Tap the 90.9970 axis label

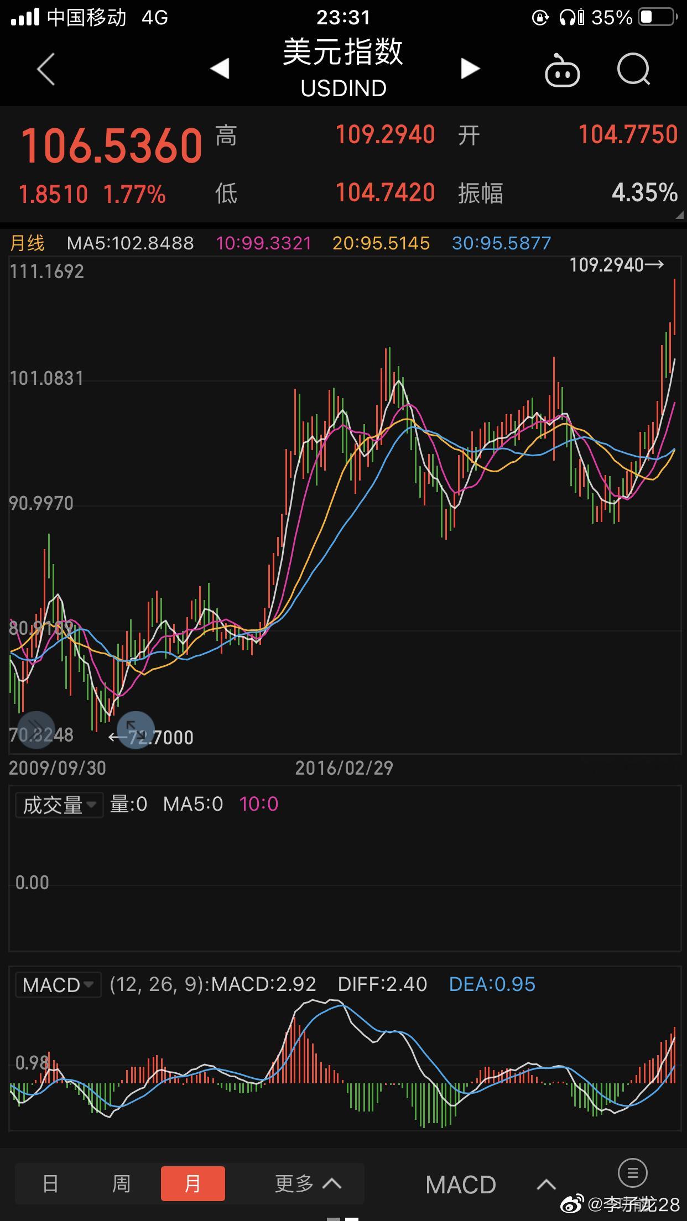point(41,503)
